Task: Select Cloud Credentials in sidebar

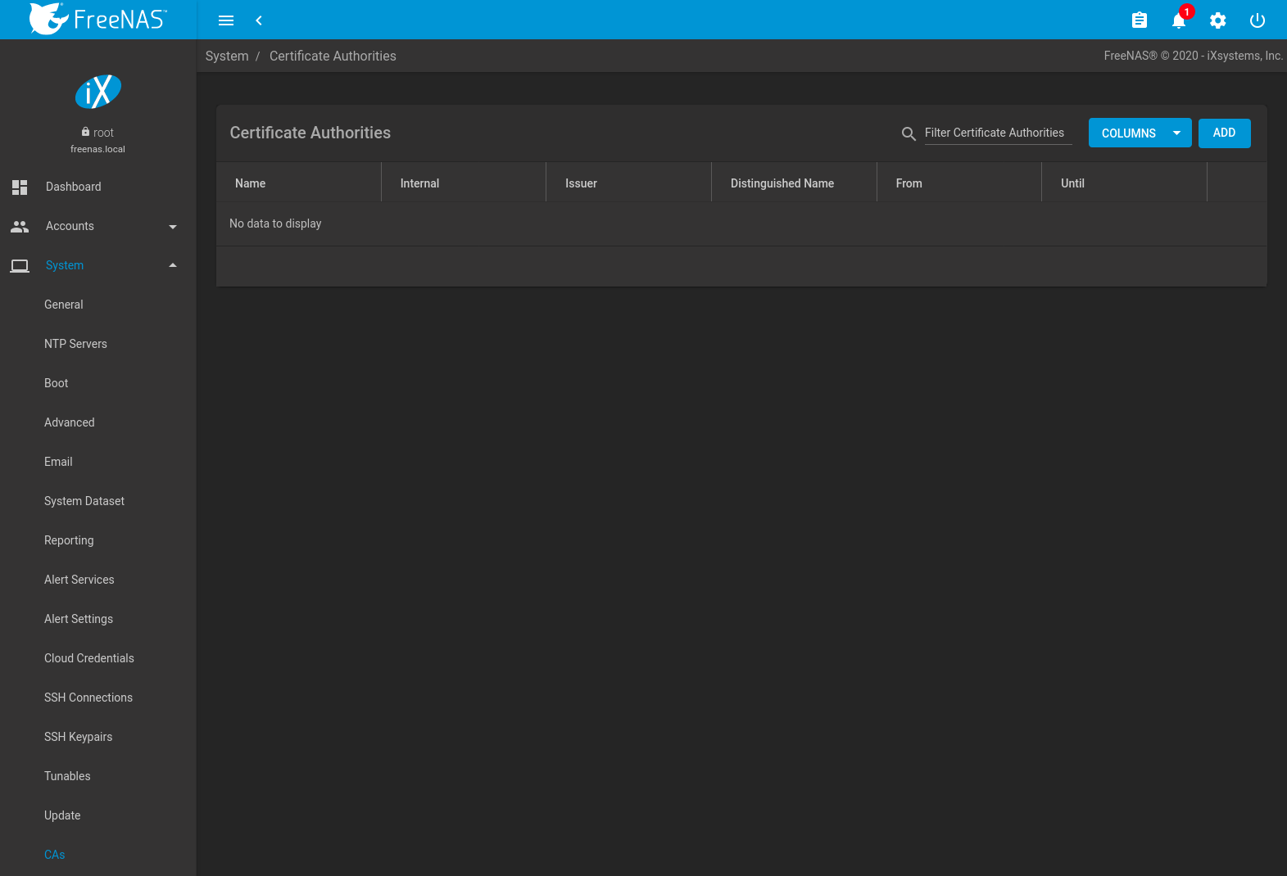Action: pyautogui.click(x=89, y=658)
